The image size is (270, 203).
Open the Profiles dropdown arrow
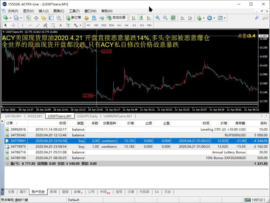coord(21,18)
